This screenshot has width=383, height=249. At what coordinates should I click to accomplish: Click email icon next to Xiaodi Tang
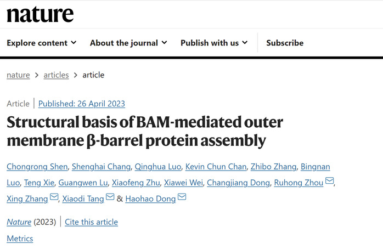click(110, 196)
